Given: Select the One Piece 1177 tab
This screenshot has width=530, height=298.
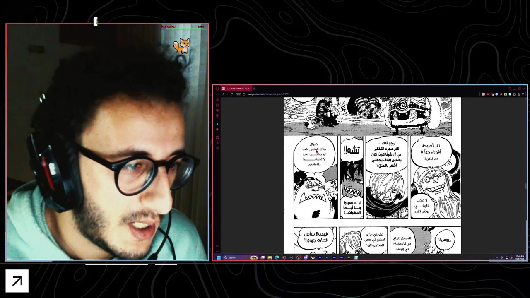Looking at the screenshot, I should tap(236, 89).
